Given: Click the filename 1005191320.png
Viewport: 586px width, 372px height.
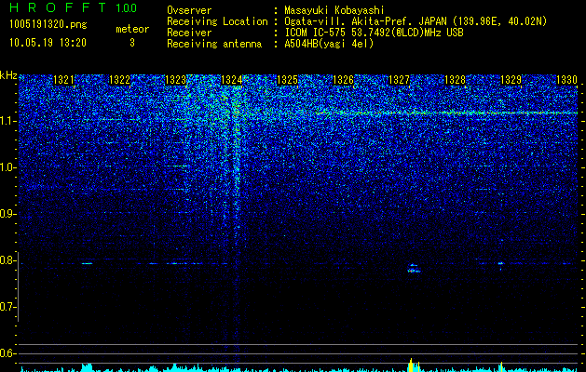Looking at the screenshot, I should pos(48,24).
